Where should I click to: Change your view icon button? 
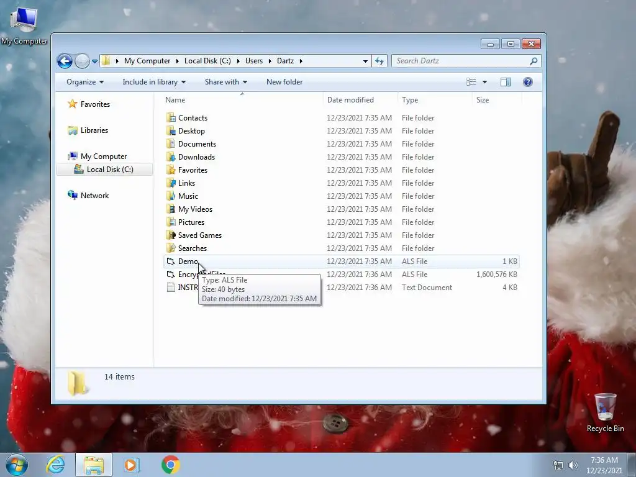point(471,82)
